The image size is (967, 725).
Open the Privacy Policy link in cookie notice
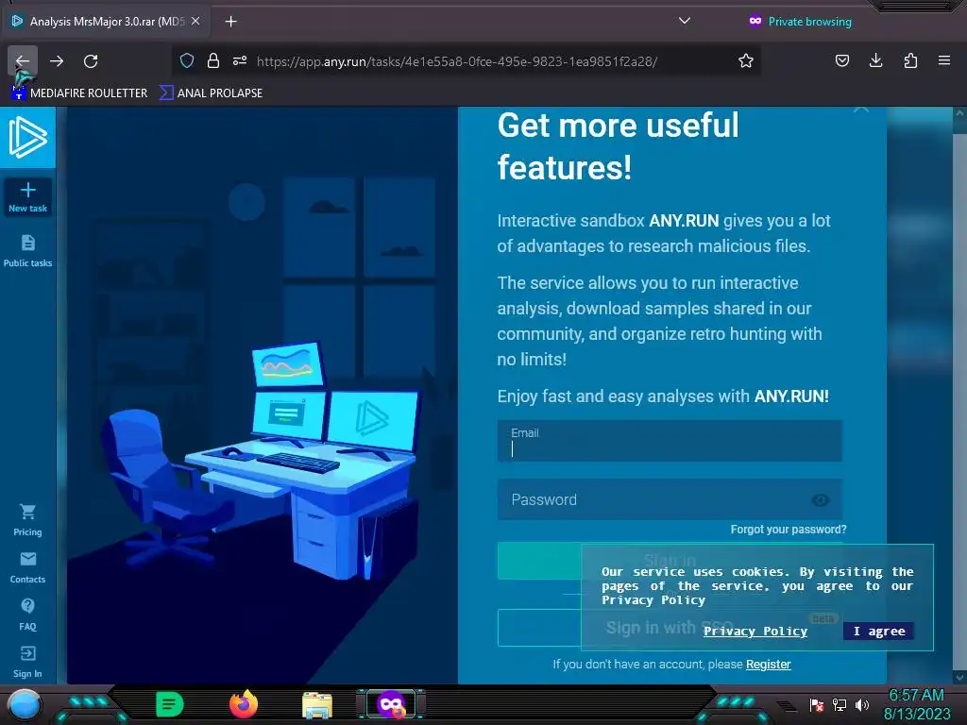tap(755, 631)
